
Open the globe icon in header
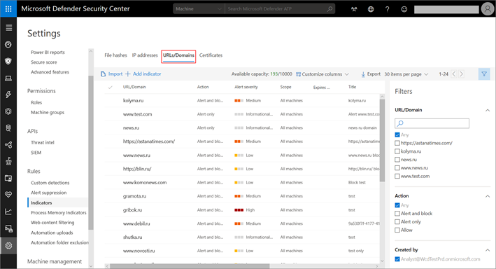[371, 9]
